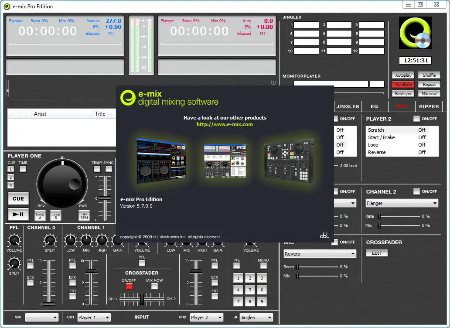Toggle the crossfader ON/OFF red button
The width and height of the screenshot is (450, 328).
(x=129, y=287)
